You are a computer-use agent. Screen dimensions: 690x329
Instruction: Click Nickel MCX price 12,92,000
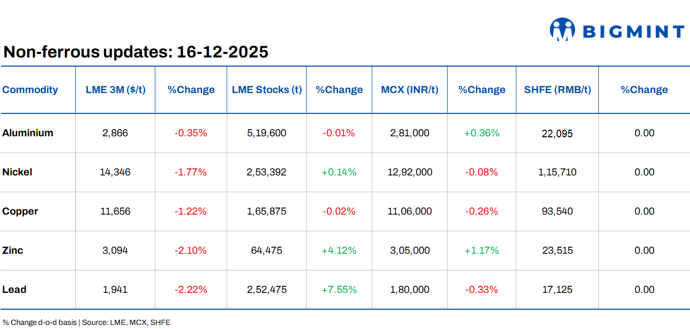point(409,172)
